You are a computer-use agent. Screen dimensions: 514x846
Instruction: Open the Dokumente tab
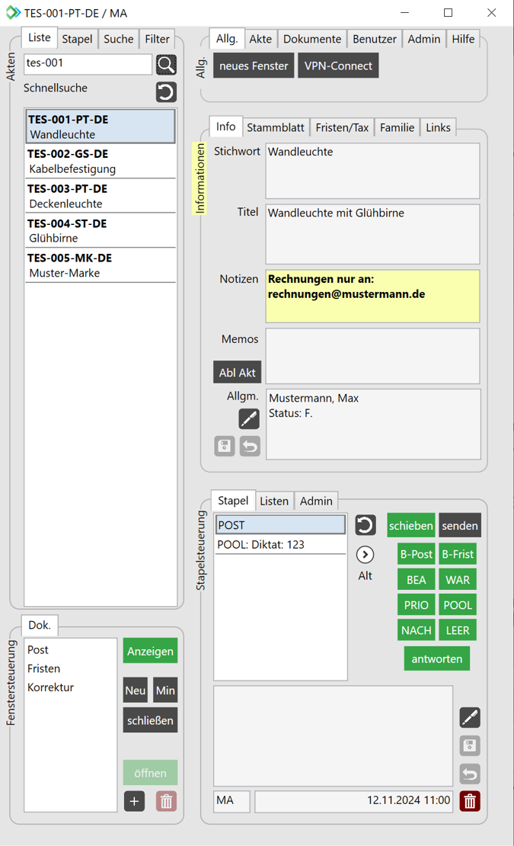[x=312, y=39]
